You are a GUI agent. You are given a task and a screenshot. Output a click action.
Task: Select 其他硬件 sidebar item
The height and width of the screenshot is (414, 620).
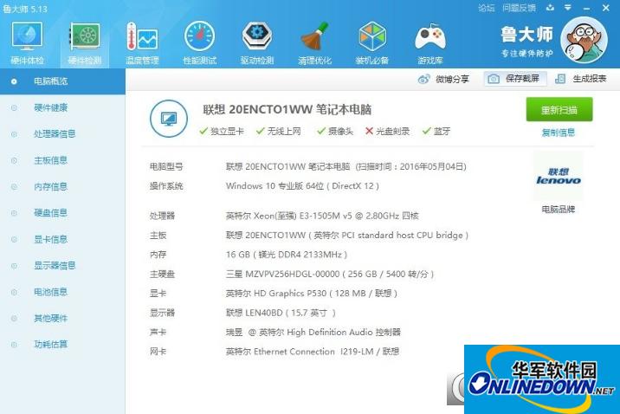62,318
